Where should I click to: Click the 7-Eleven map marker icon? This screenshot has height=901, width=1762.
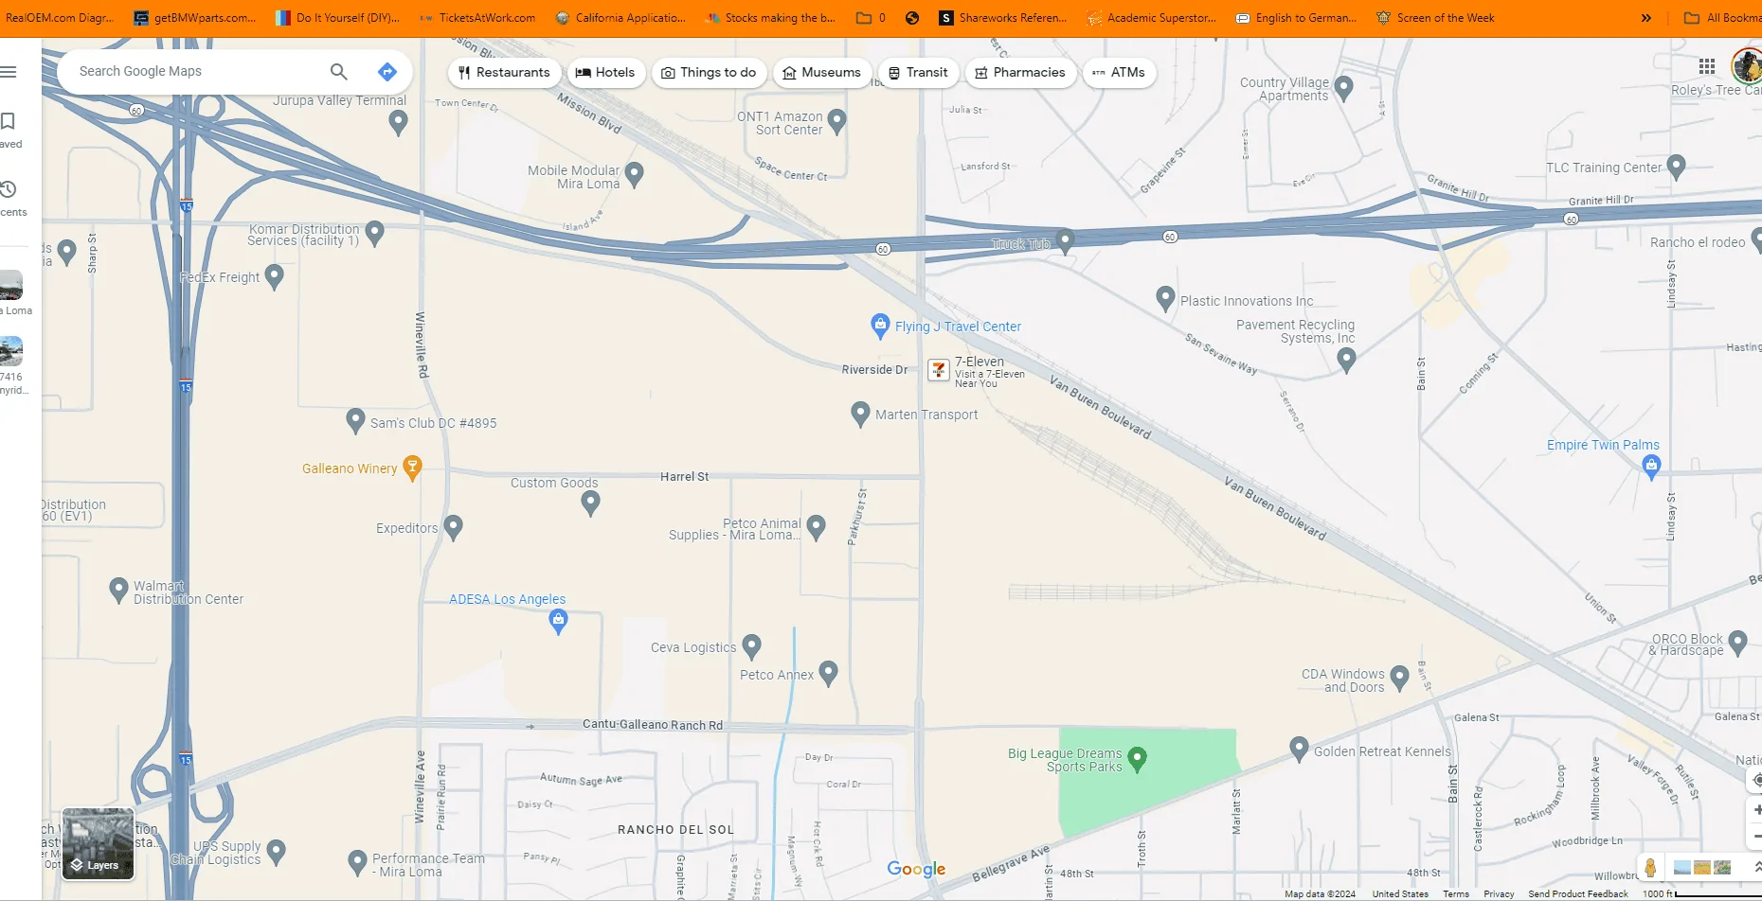point(939,369)
